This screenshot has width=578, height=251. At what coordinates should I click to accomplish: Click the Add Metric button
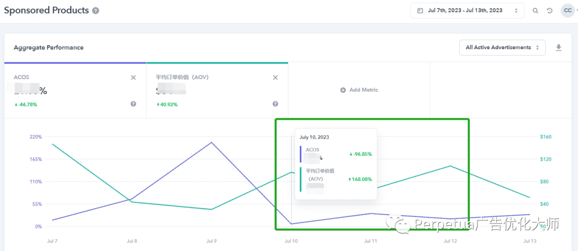pos(359,90)
